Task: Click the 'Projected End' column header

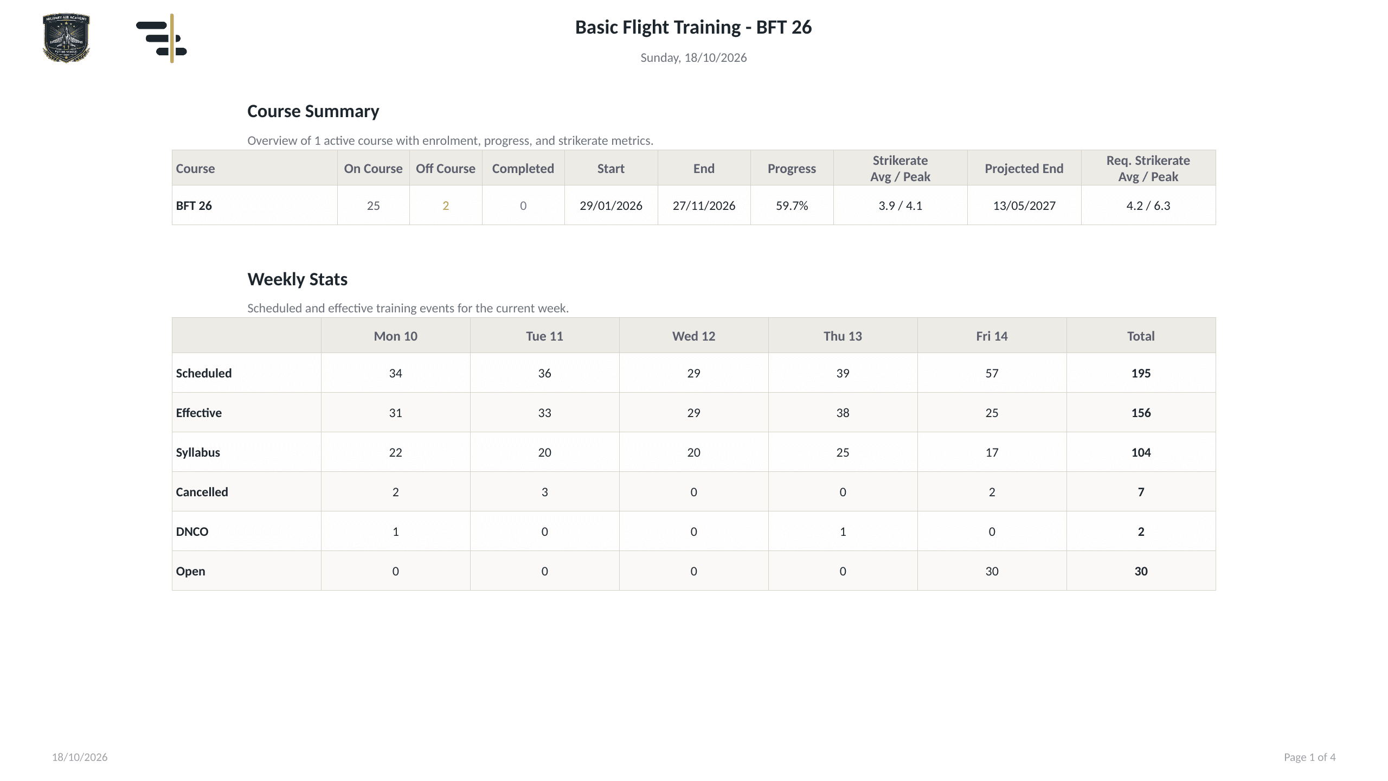Action: coord(1024,169)
